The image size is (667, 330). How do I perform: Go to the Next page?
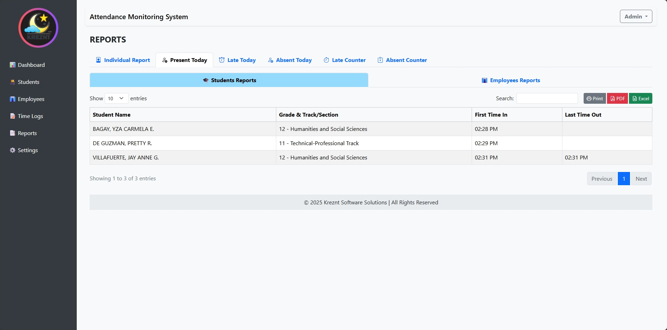[641, 179]
